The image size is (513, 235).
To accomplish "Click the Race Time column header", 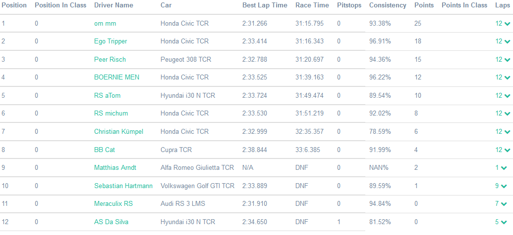I will [312, 5].
